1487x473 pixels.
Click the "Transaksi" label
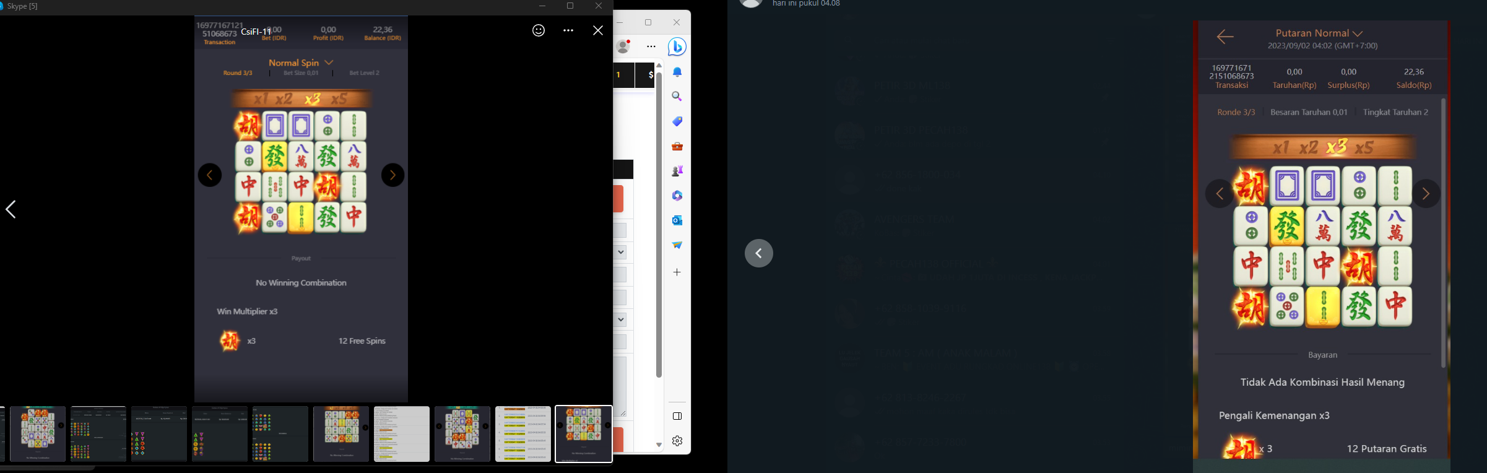(x=1232, y=85)
